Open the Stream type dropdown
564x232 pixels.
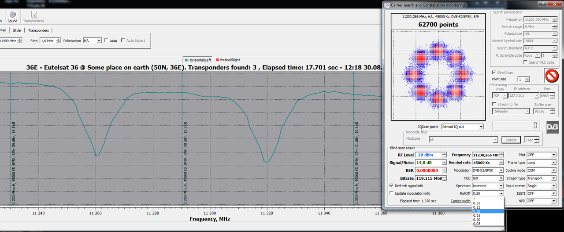click(542, 178)
